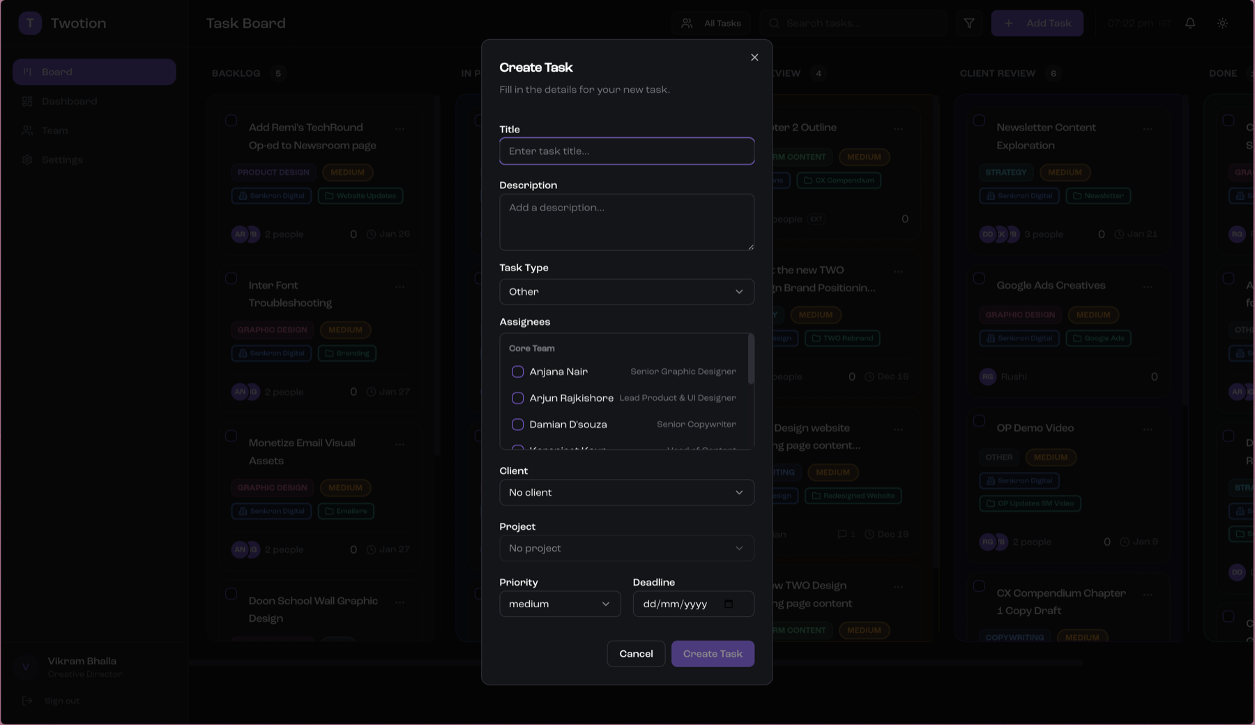Check Anjana Nair as an assignee
Image resolution: width=1255 pixels, height=725 pixels.
click(x=518, y=372)
